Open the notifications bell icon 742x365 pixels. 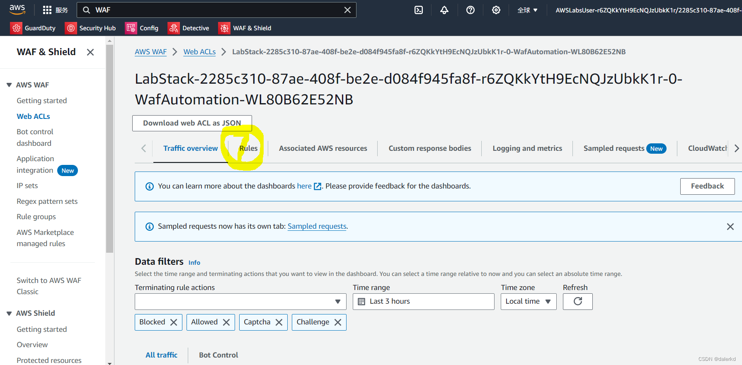[x=444, y=10]
